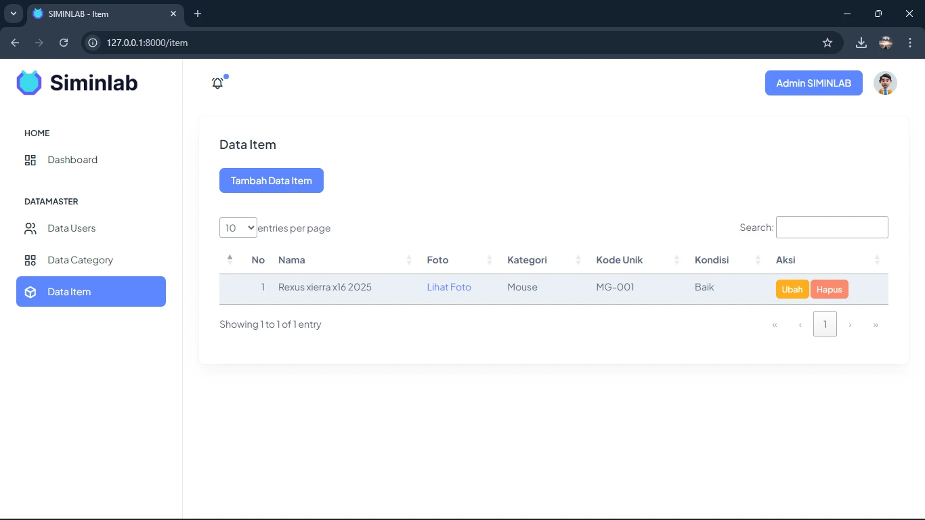Screen dimensions: 925x520
Task: View site information icon in address bar
Action: 93,43
